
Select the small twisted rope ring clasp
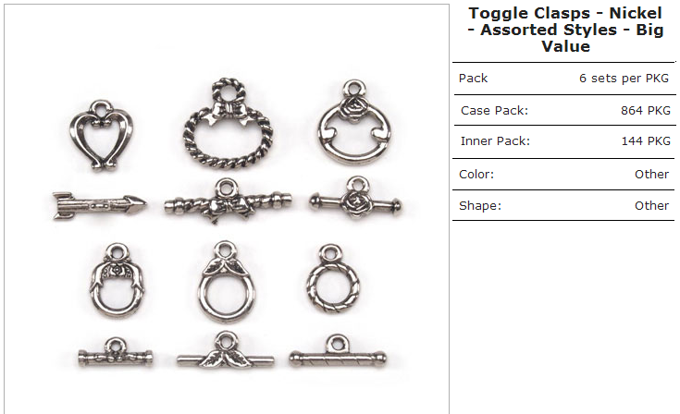coord(332,279)
